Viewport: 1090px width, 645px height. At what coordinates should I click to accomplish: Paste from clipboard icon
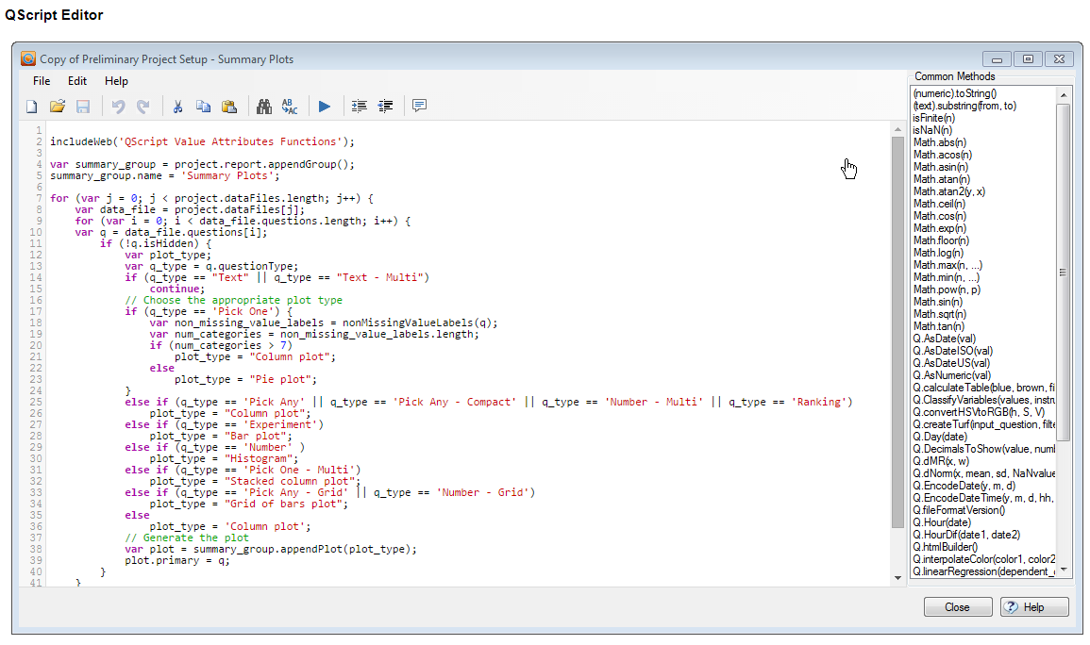[x=228, y=107]
